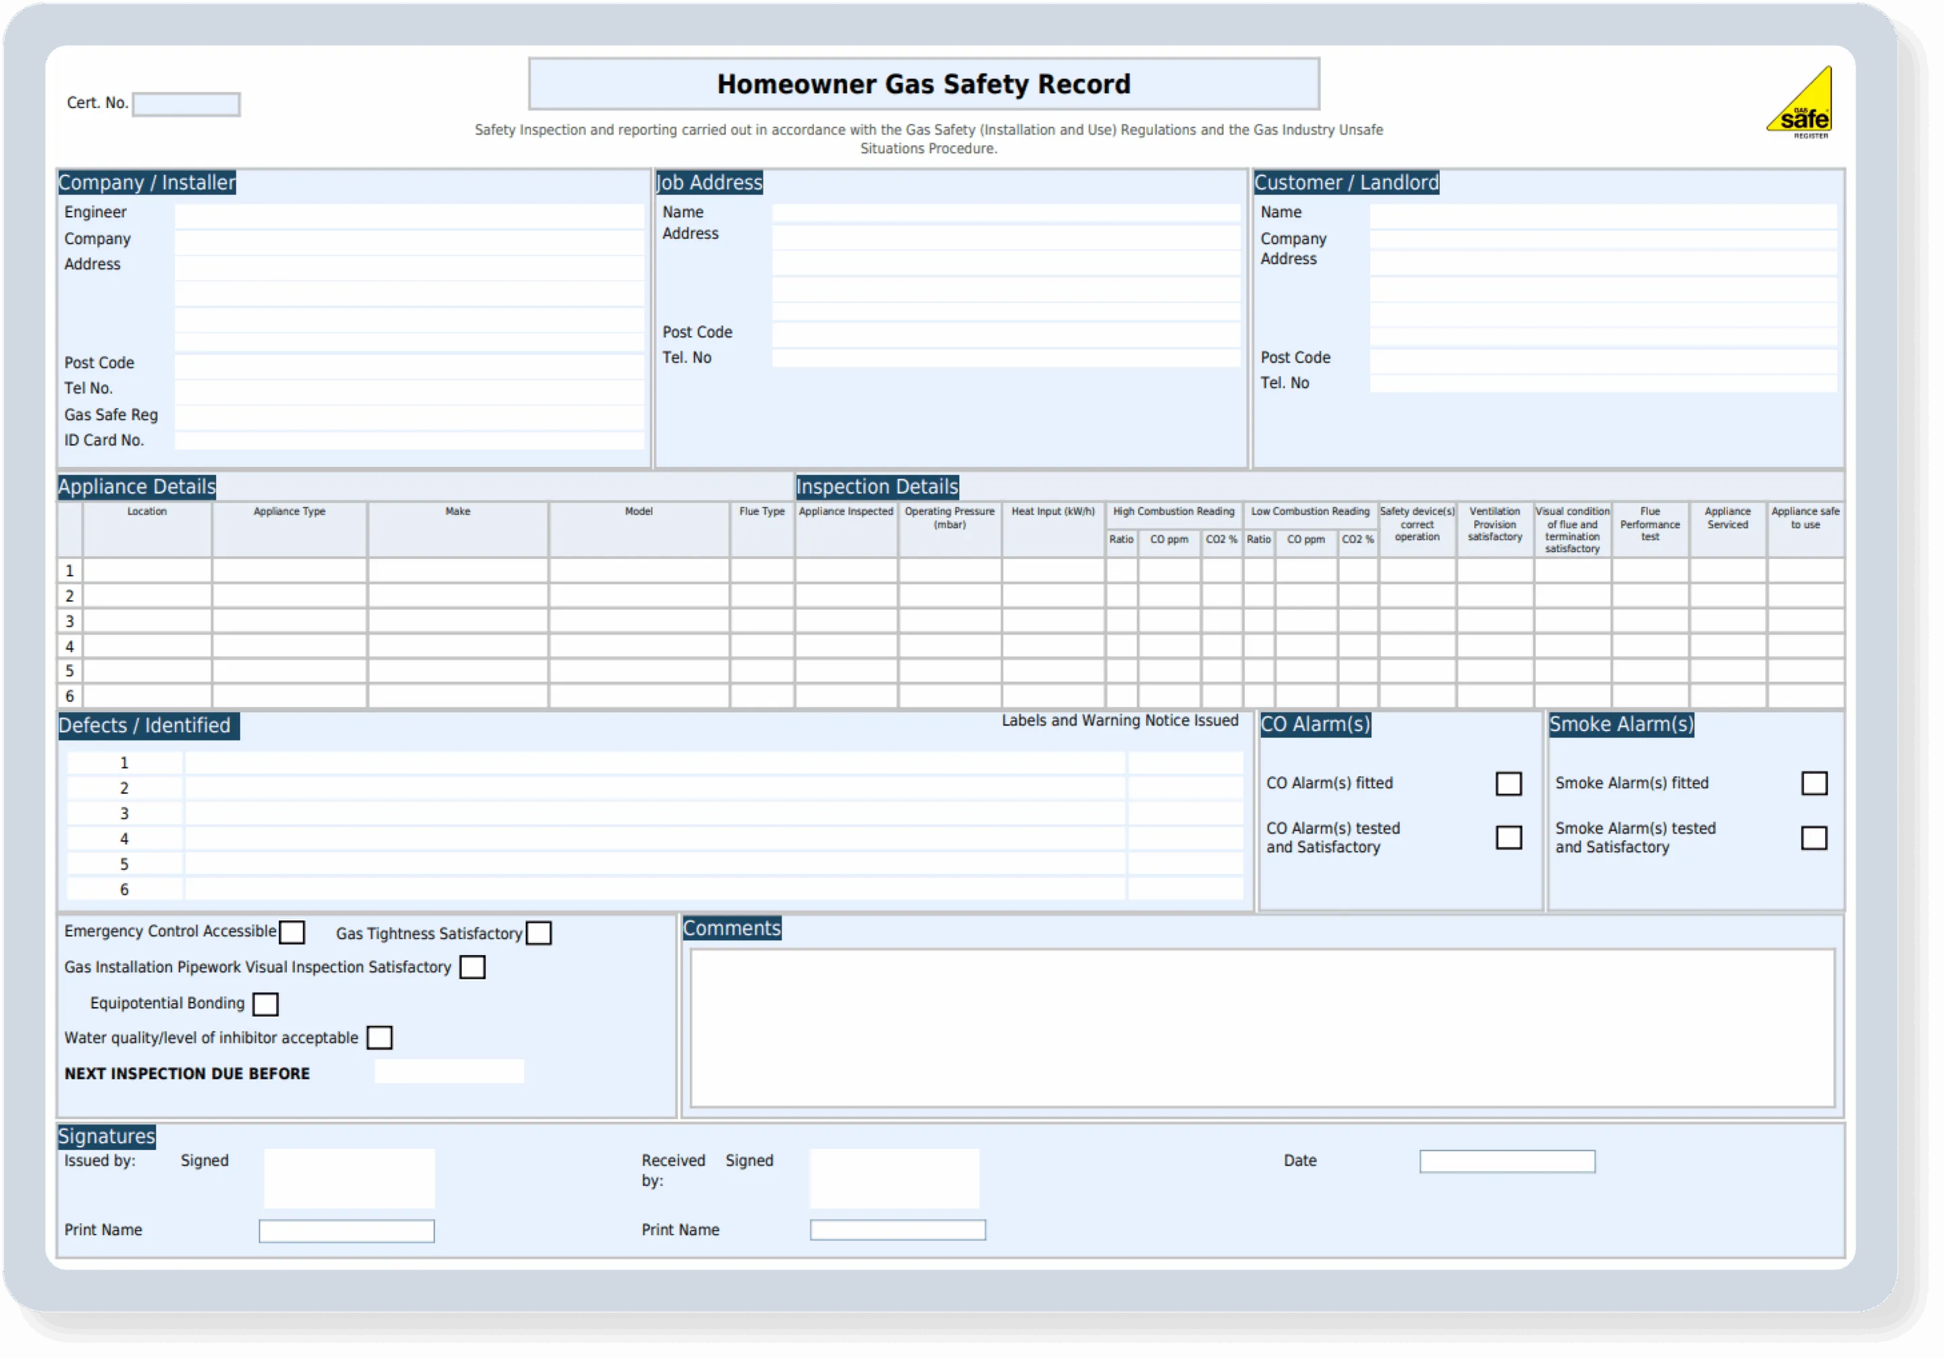Image resolution: width=1944 pixels, height=1358 pixels.
Task: Tick Gas Tightness Satisfactory checkbox
Action: point(539,933)
